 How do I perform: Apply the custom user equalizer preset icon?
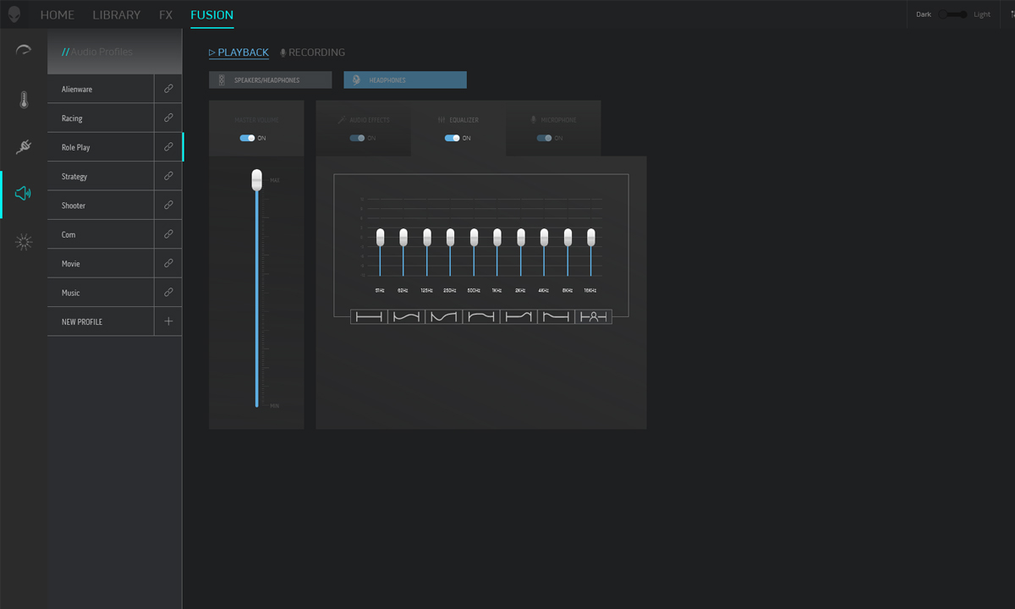click(x=594, y=316)
